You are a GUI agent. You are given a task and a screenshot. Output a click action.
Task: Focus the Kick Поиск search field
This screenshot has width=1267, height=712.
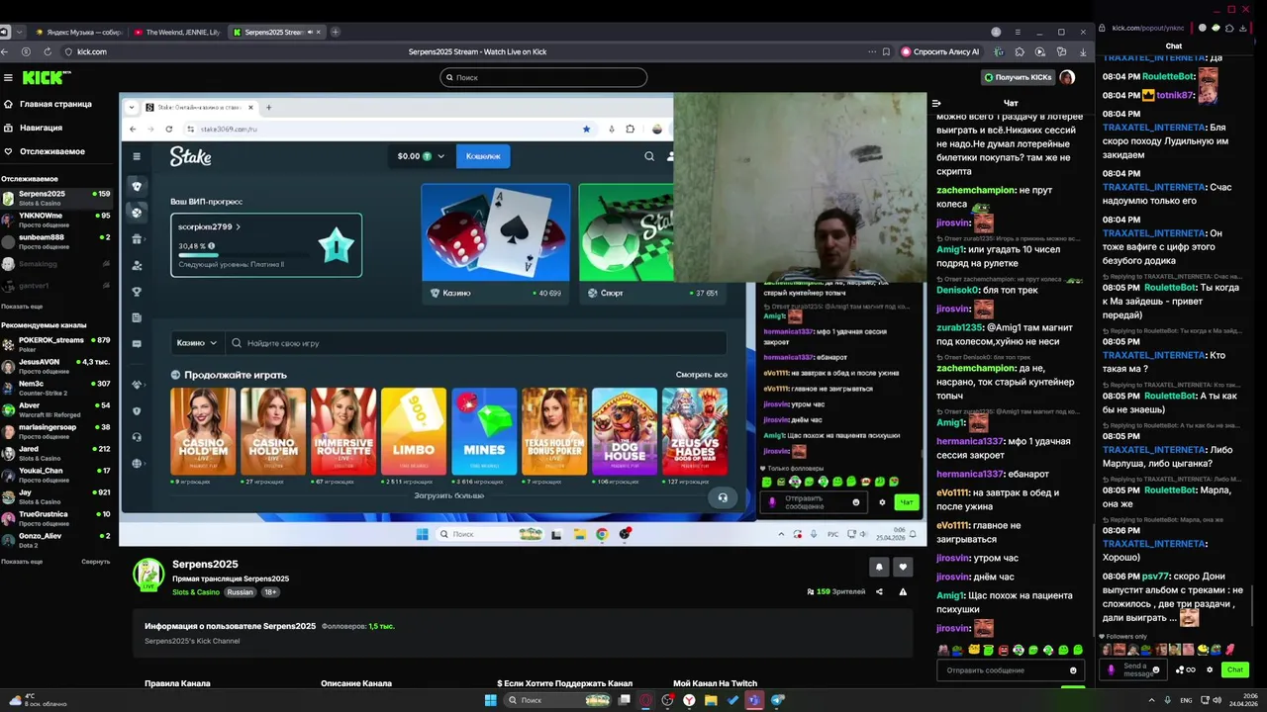pyautogui.click(x=543, y=77)
